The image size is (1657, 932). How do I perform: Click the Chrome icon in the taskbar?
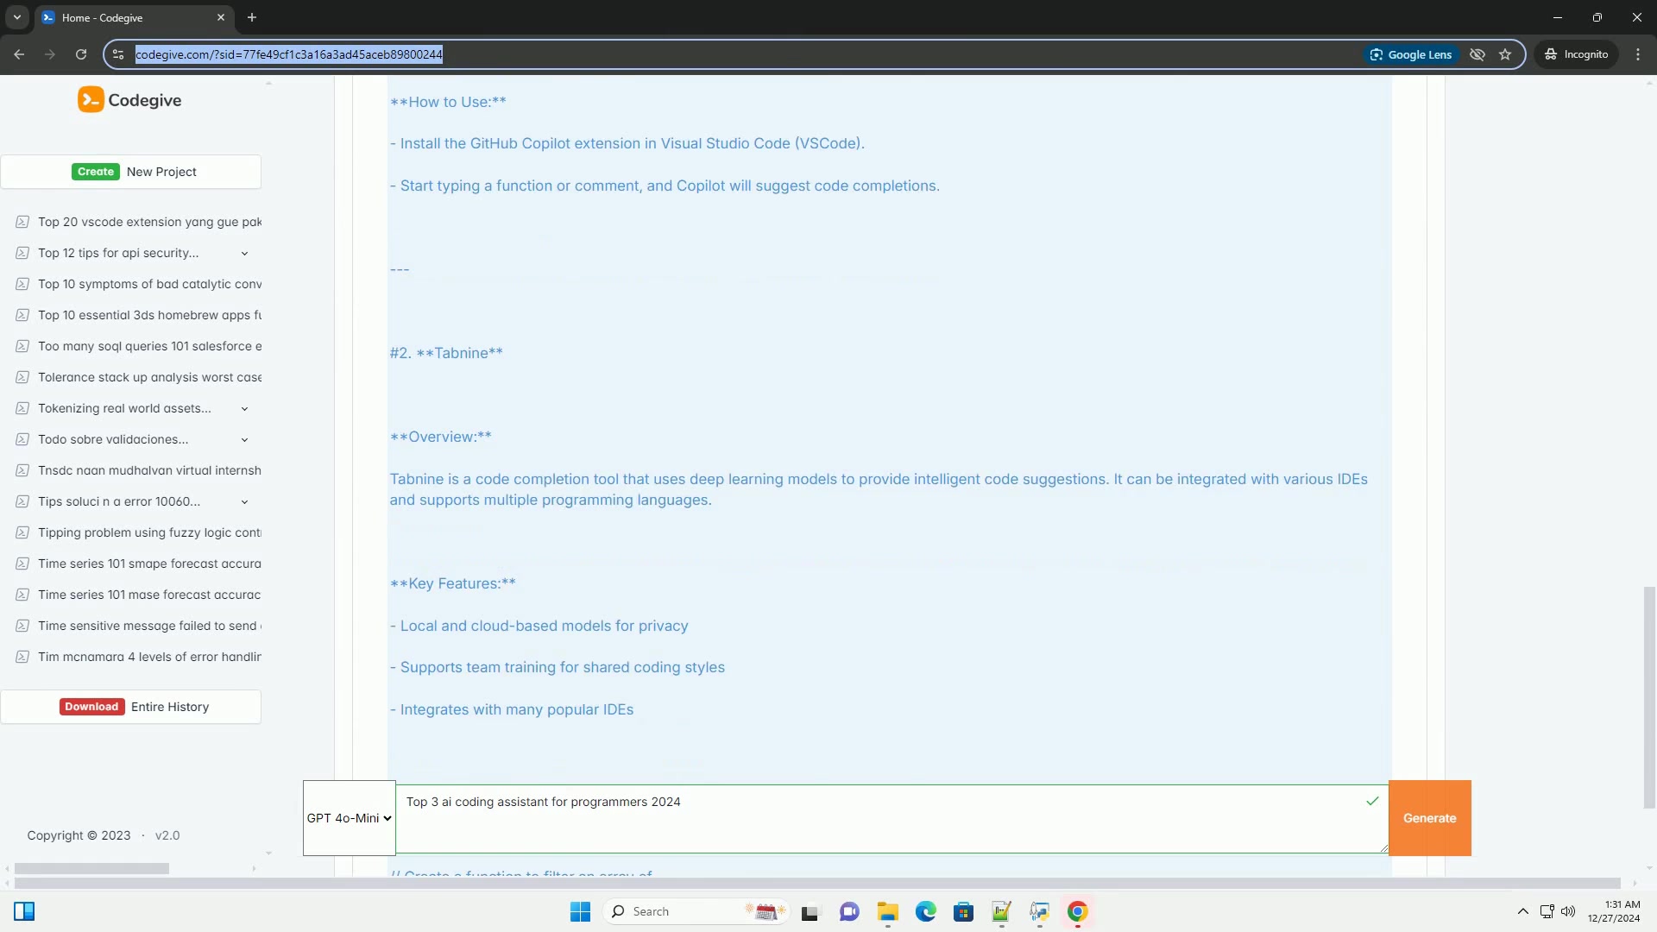click(x=1077, y=911)
